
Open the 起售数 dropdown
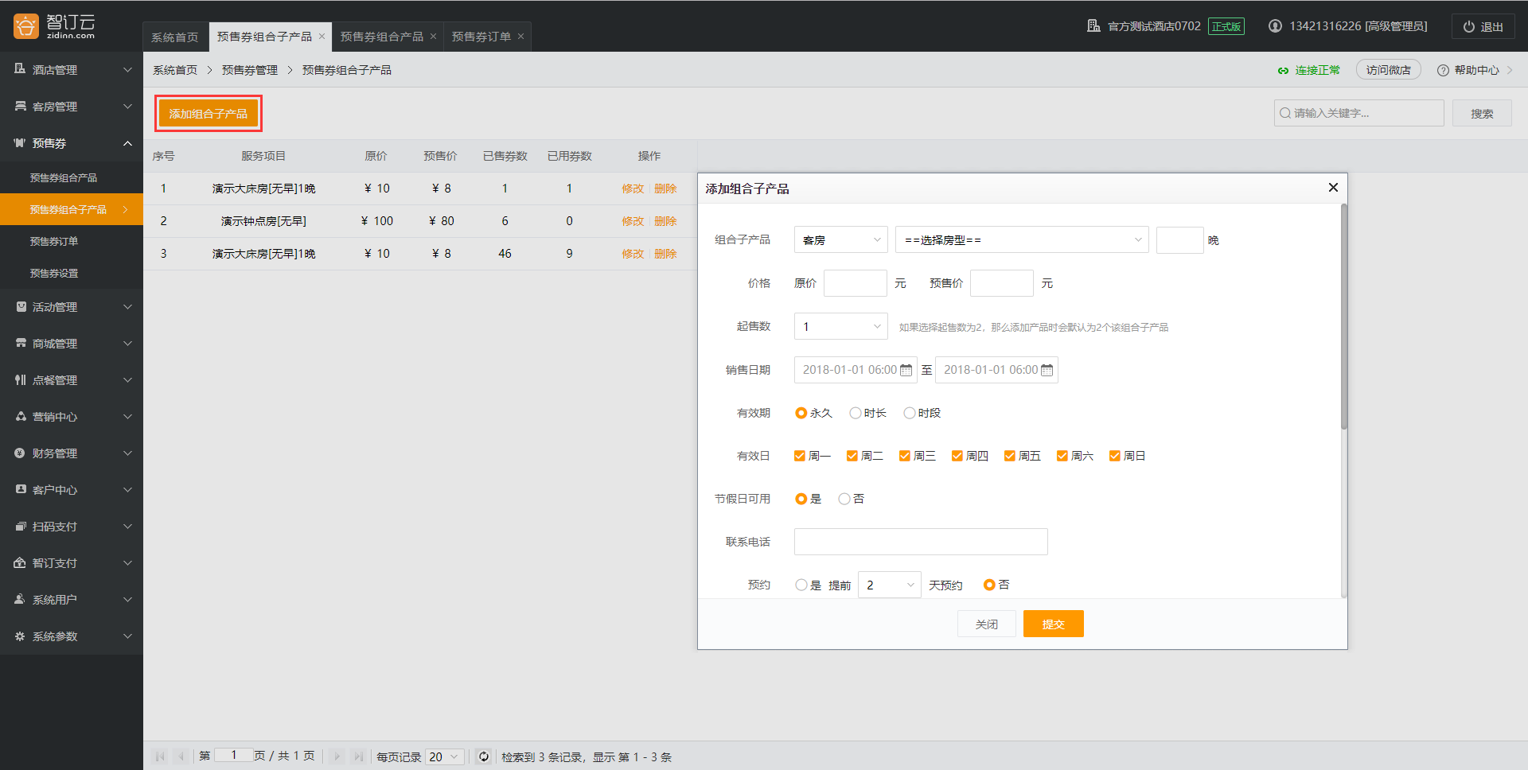[x=840, y=326]
